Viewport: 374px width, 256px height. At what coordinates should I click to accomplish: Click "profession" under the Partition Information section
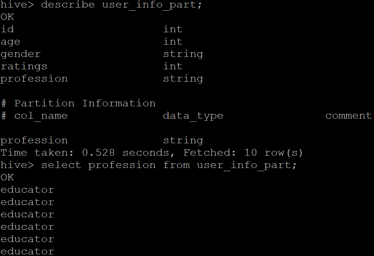pos(34,141)
